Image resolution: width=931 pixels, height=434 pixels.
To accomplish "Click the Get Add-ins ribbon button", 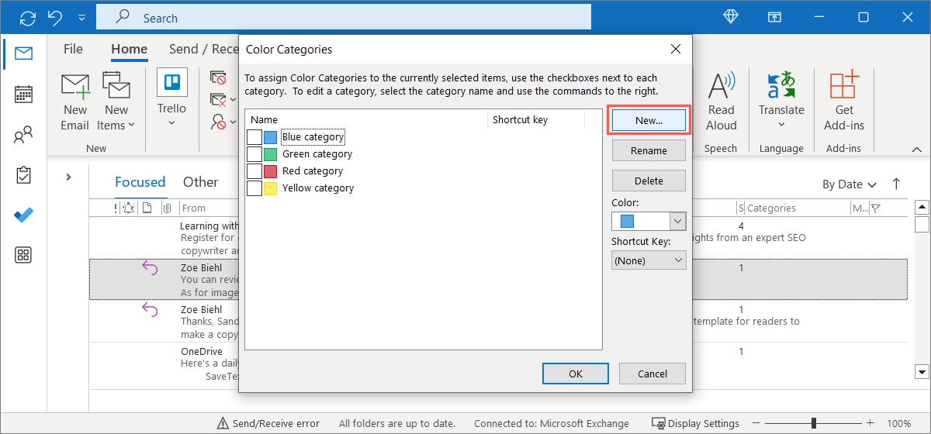I will [844, 102].
